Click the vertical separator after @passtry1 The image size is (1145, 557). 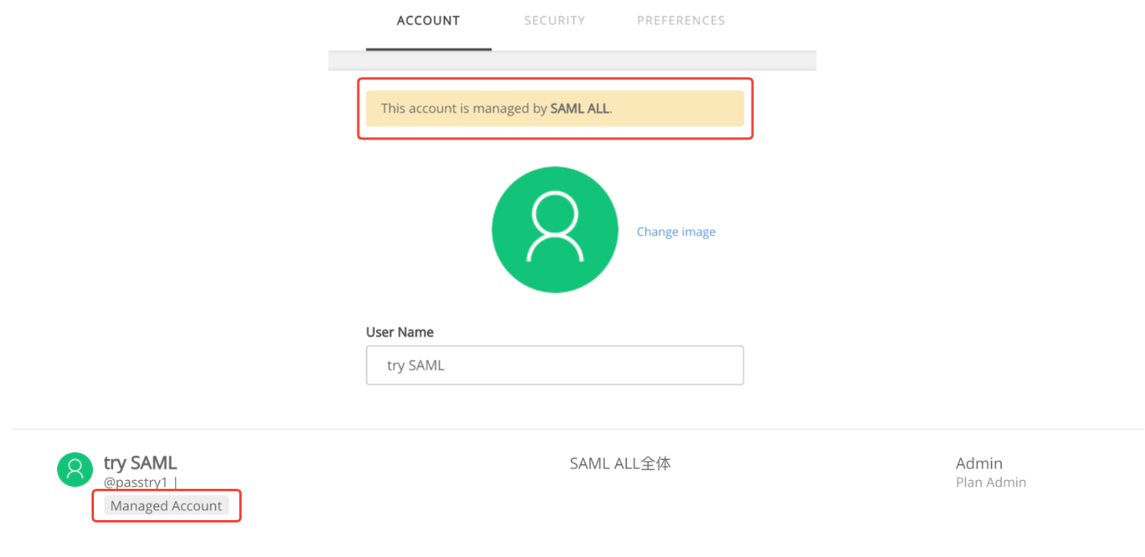pyautogui.click(x=176, y=482)
